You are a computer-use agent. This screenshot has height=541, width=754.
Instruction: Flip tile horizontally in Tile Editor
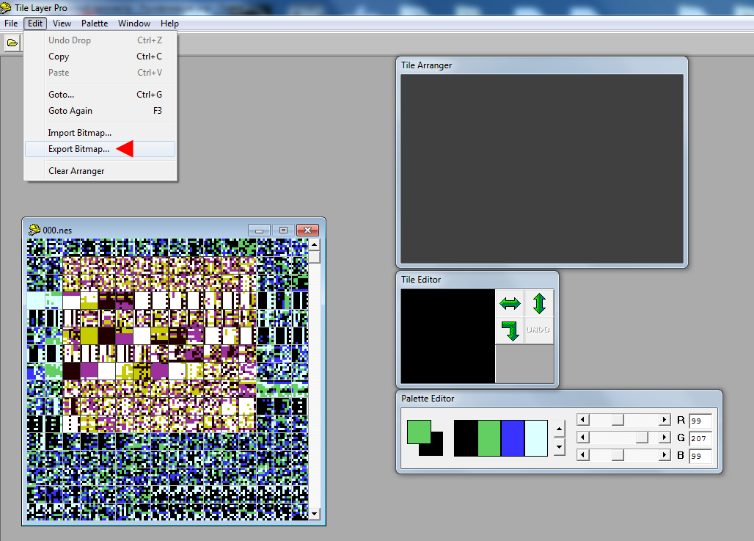pyautogui.click(x=510, y=303)
